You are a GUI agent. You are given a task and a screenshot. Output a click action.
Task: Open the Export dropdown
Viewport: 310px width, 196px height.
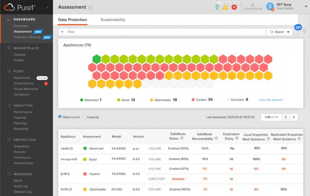pos(279,32)
